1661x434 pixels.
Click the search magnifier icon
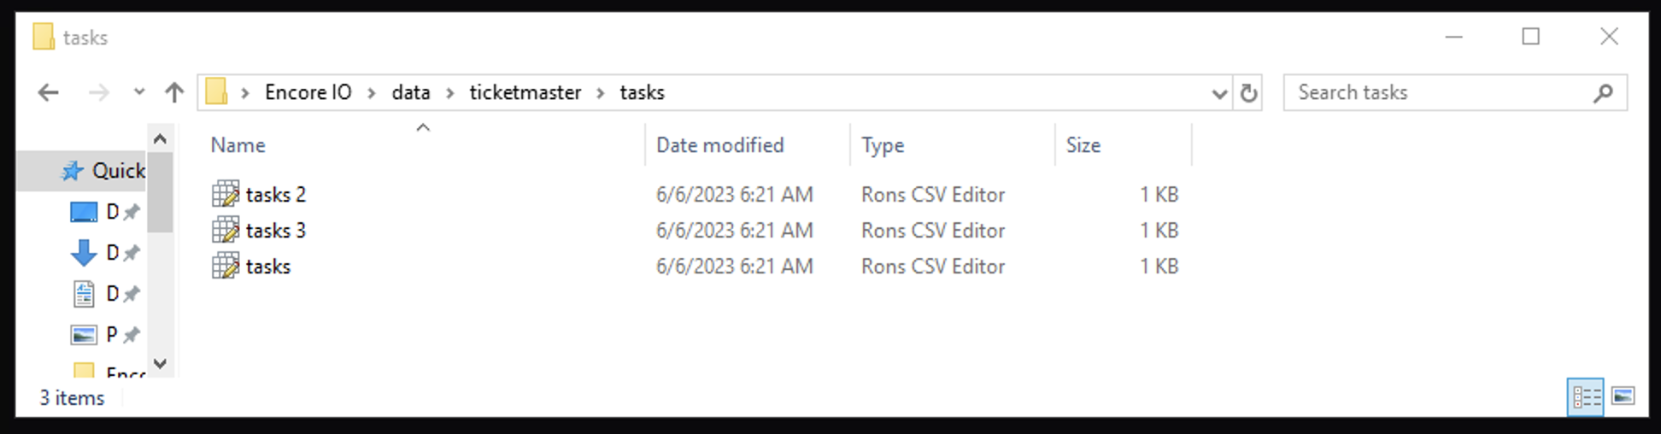[x=1603, y=92]
